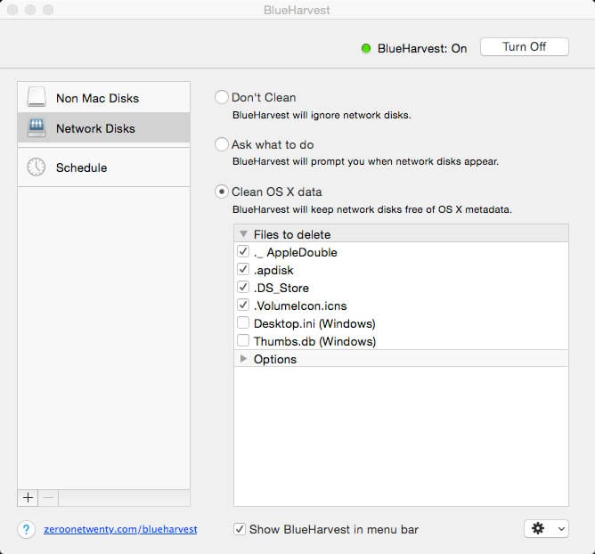Click the Network Disks drive icon
595x554 pixels.
tap(37, 128)
